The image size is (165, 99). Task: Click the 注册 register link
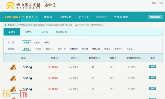coord(161,3)
